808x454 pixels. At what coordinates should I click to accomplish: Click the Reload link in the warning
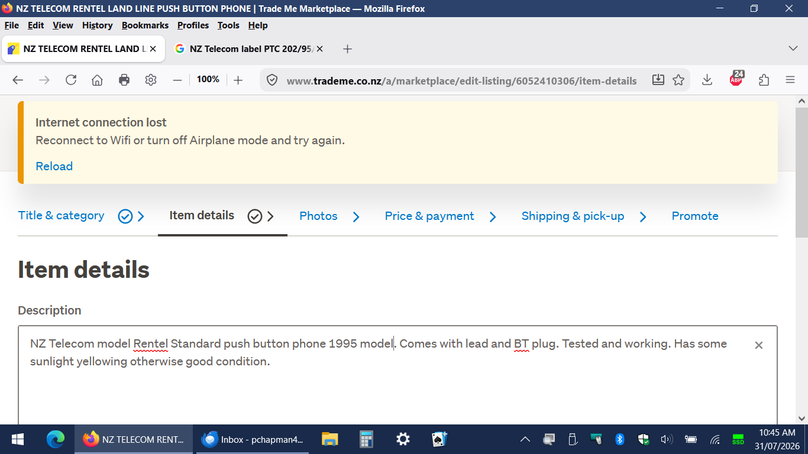pos(54,166)
